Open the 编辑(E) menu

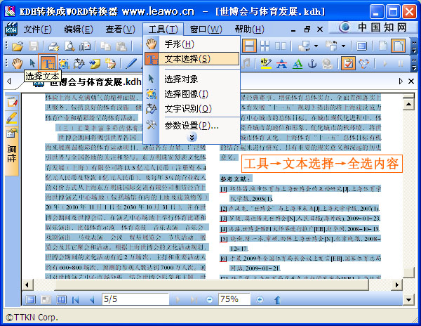pyautogui.click(x=79, y=29)
